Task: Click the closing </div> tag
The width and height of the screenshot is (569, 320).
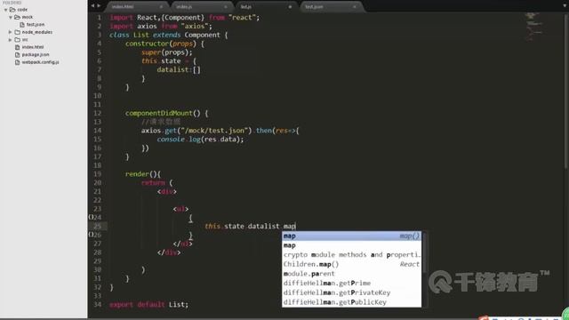Action: (x=169, y=252)
